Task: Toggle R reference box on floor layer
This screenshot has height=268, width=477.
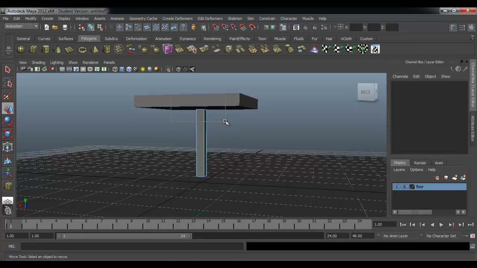Action: pos(404,187)
